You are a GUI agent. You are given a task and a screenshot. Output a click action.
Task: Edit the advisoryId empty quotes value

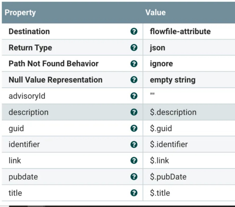coord(189,96)
